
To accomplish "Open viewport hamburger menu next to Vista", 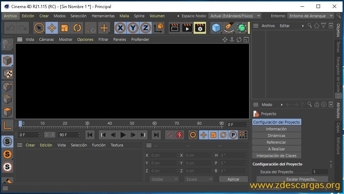I will pyautogui.click(x=20, y=40).
